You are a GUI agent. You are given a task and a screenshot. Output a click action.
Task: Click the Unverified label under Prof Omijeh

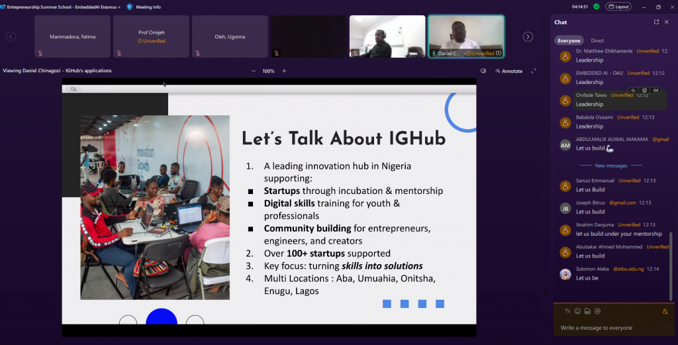pyautogui.click(x=152, y=41)
